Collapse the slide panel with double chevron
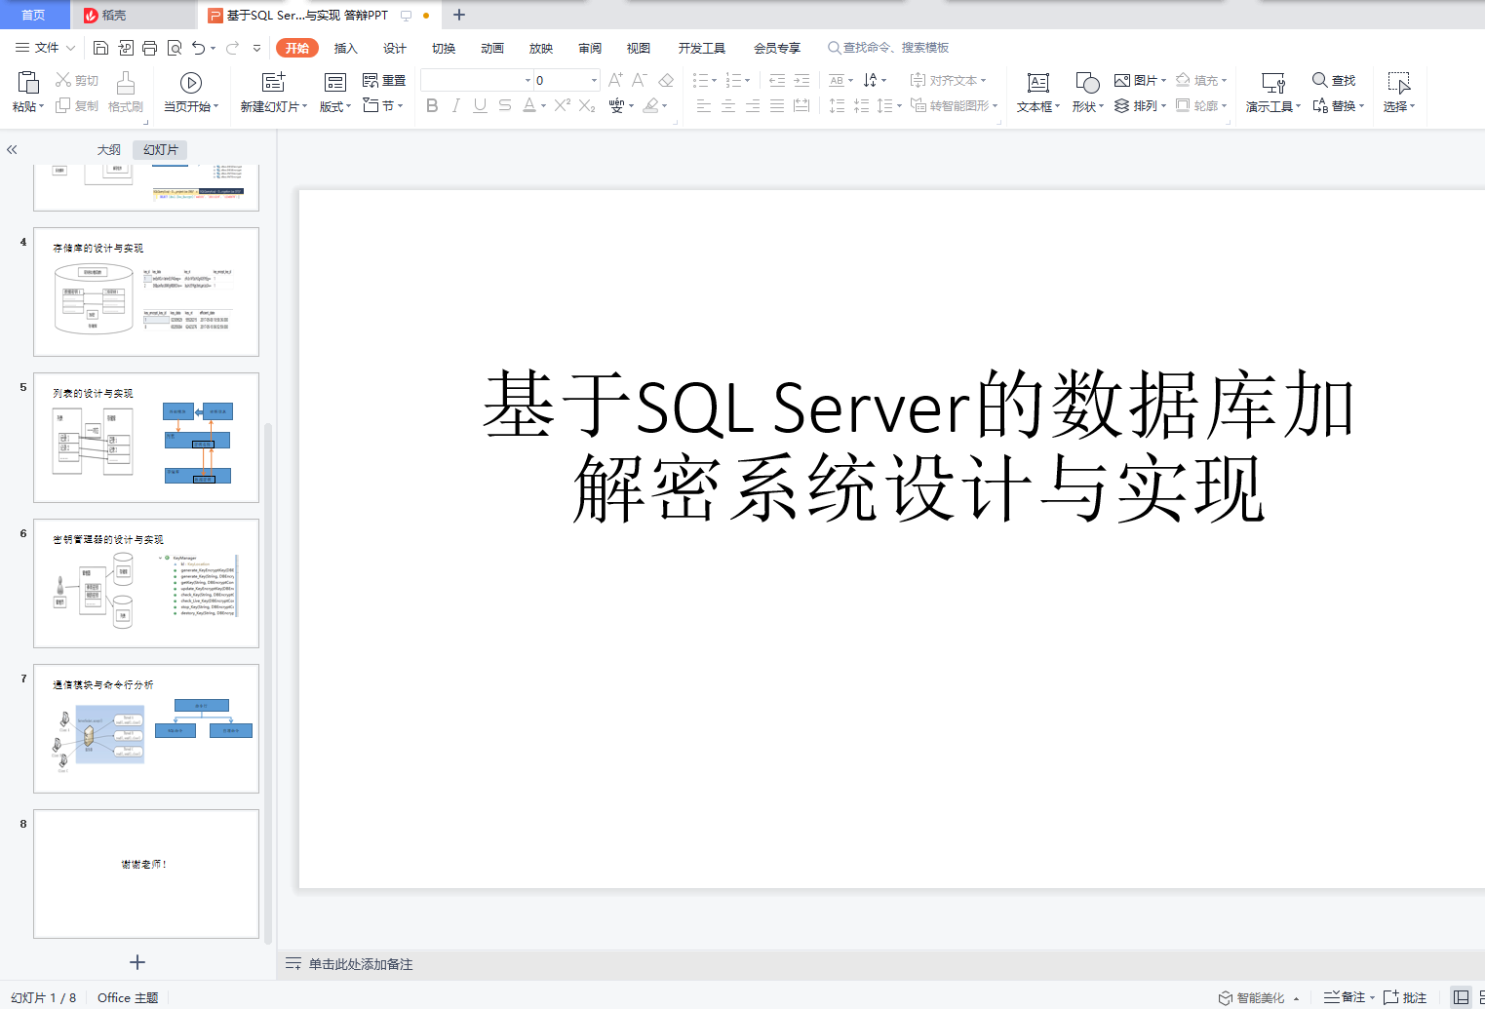1485x1009 pixels. [x=12, y=150]
